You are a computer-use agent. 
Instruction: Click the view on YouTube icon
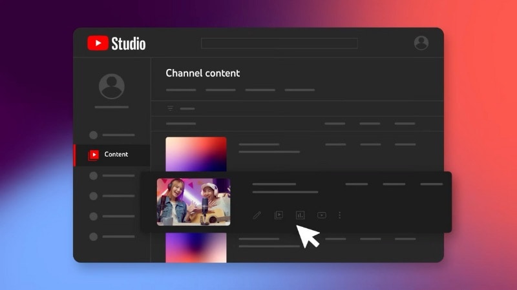[322, 215]
